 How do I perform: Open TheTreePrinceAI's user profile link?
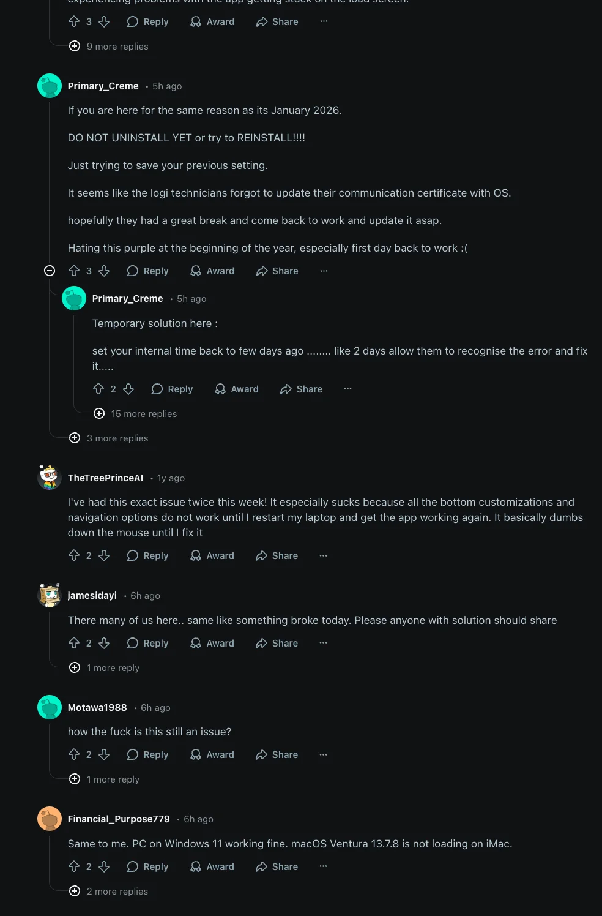[x=105, y=478]
